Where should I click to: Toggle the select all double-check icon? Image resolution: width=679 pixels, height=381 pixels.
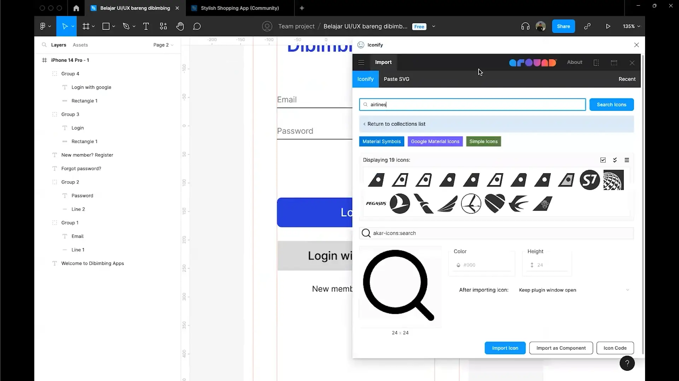[x=615, y=160]
